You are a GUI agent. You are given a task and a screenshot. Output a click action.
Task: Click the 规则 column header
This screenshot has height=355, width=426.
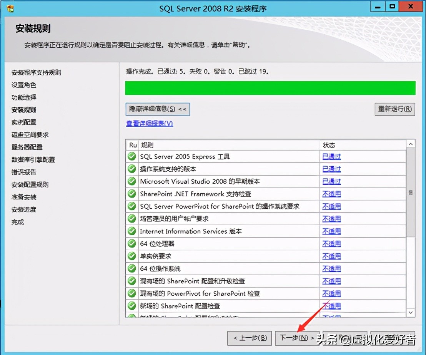[x=229, y=145]
